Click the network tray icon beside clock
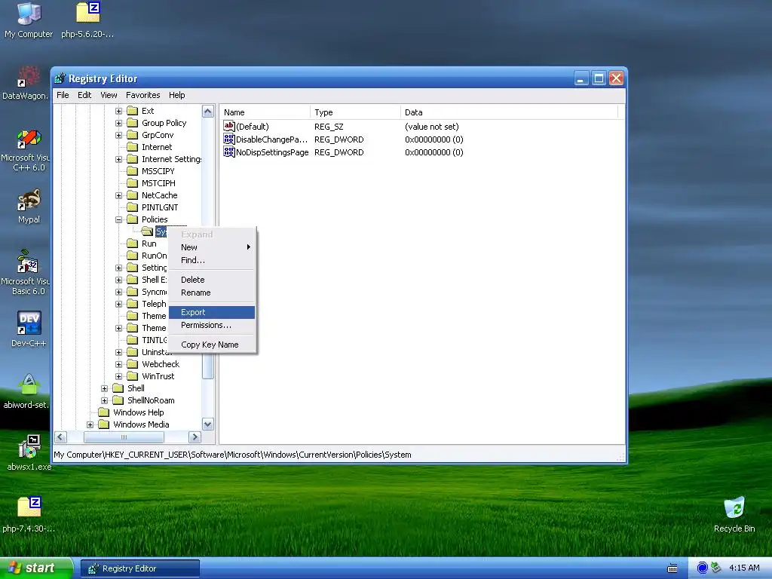The image size is (772, 579). click(715, 568)
